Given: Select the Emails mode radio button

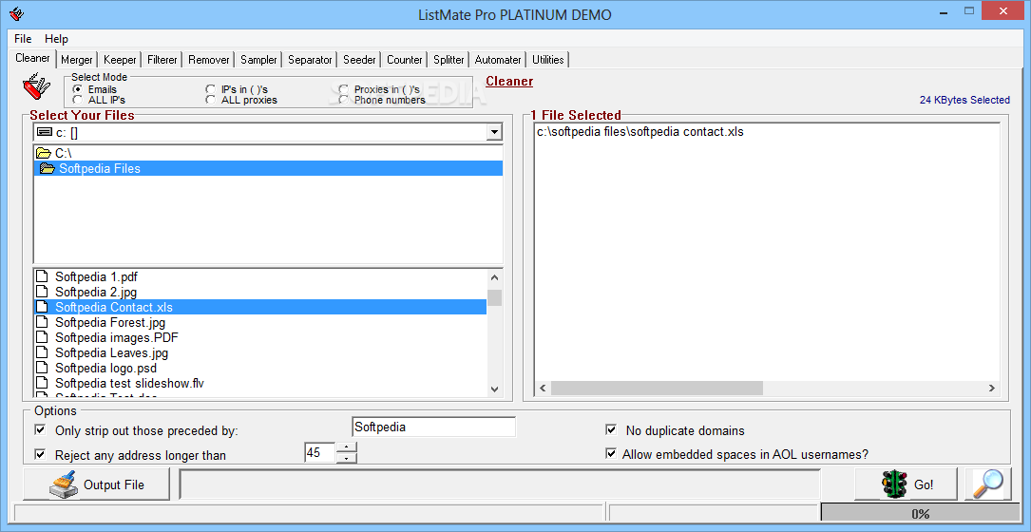Looking at the screenshot, I should (x=78, y=88).
